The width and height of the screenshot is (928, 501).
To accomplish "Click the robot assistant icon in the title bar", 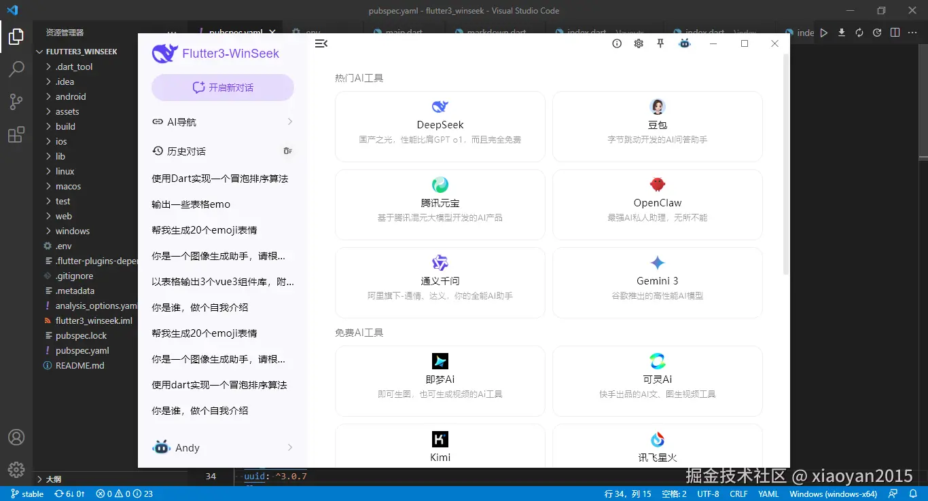I will 685,43.
